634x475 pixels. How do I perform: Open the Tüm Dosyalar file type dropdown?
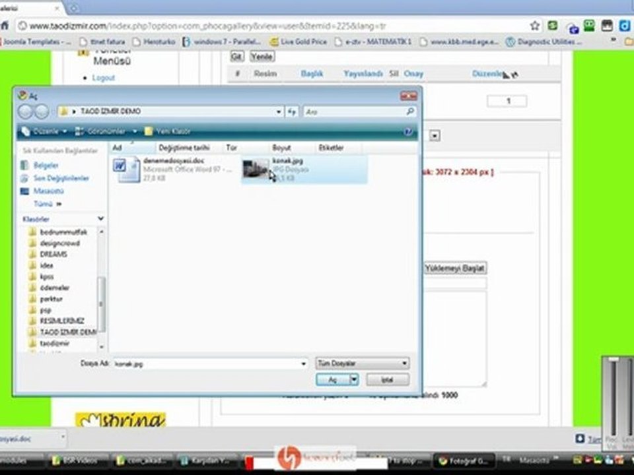click(363, 364)
